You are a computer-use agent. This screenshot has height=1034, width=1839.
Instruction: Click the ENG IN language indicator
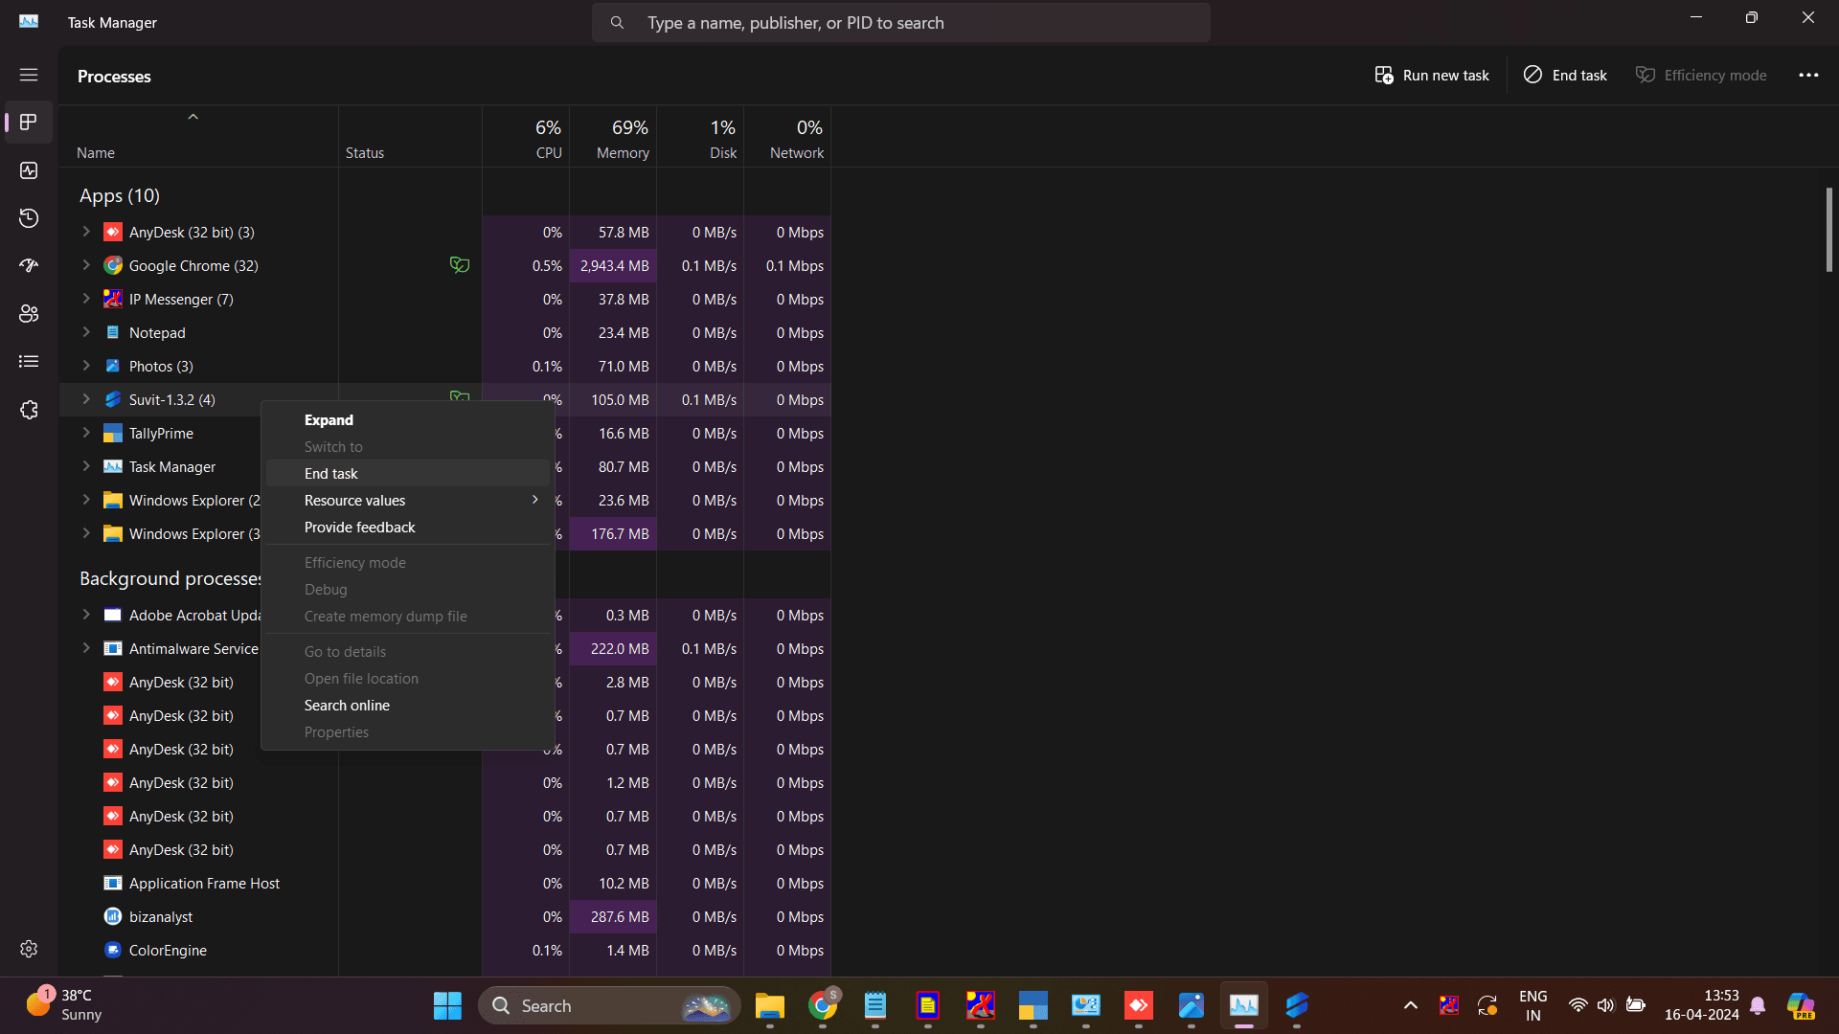point(1532,1005)
